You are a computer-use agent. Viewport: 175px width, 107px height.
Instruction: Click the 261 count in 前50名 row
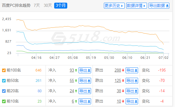click(x=38, y=81)
